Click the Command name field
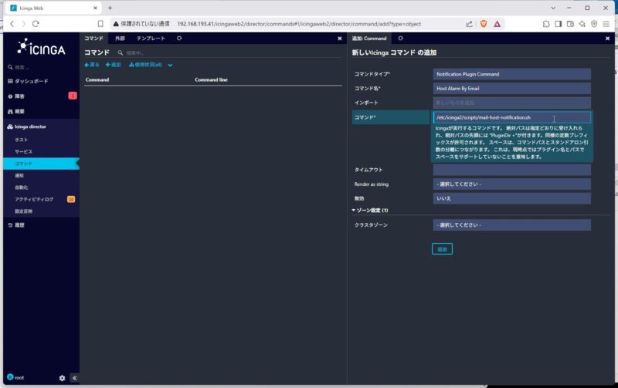 (511, 89)
